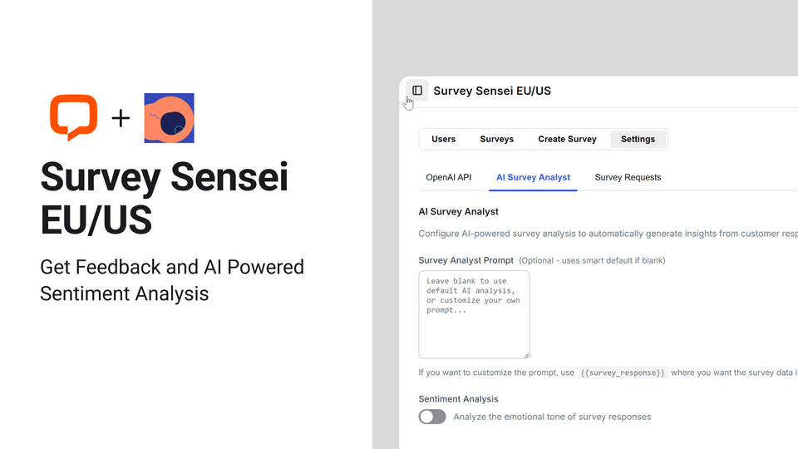
Task: Open the Users tab
Action: pos(443,139)
